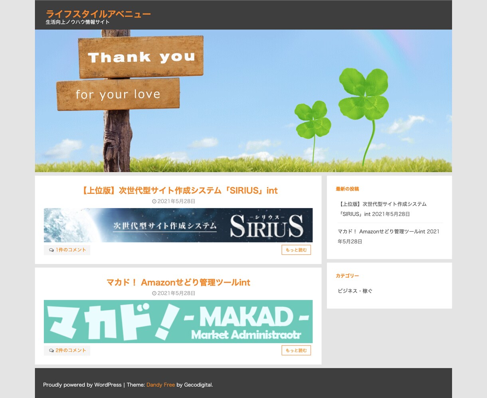Open the 1件のコメント comments link
The height and width of the screenshot is (398, 487).
(71, 250)
